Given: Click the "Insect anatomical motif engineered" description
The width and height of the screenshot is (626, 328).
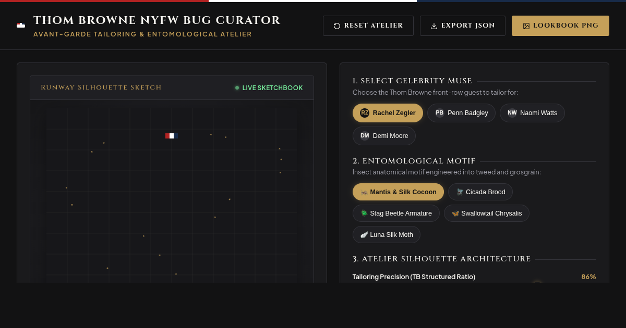Looking at the screenshot, I should click(447, 172).
